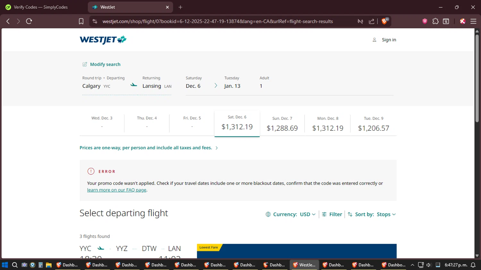Viewport: 481px width, 270px height.
Task: Click the Sign in user icon
Action: [374, 40]
